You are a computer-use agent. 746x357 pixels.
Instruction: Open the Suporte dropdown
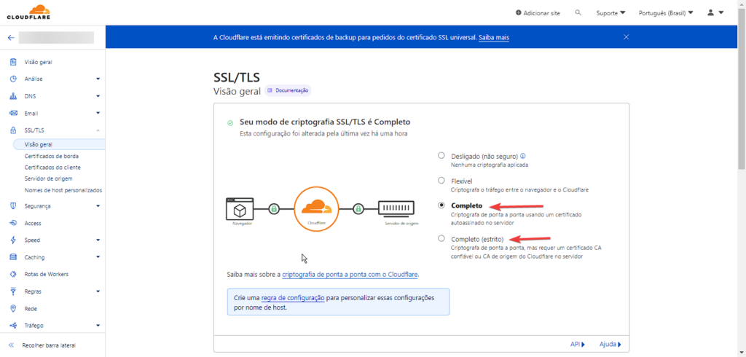coord(611,13)
